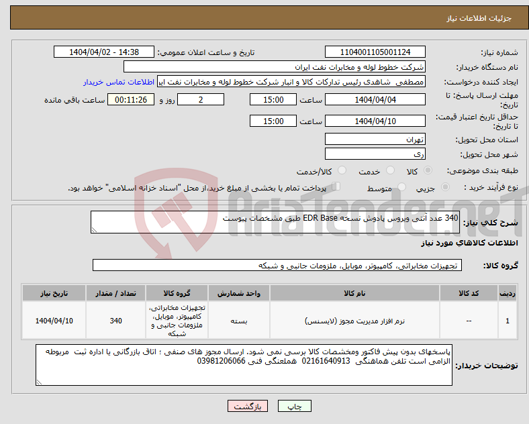Click the کد کالا column header

click(x=469, y=293)
